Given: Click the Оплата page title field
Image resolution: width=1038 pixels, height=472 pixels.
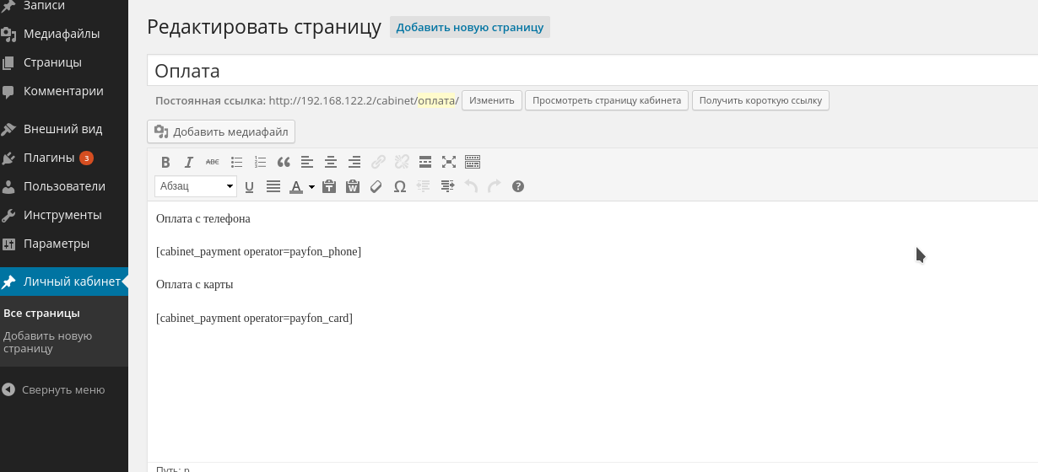Looking at the screenshot, I should click(x=591, y=71).
